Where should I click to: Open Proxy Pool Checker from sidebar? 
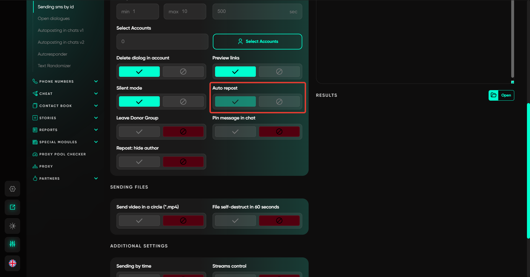62,154
